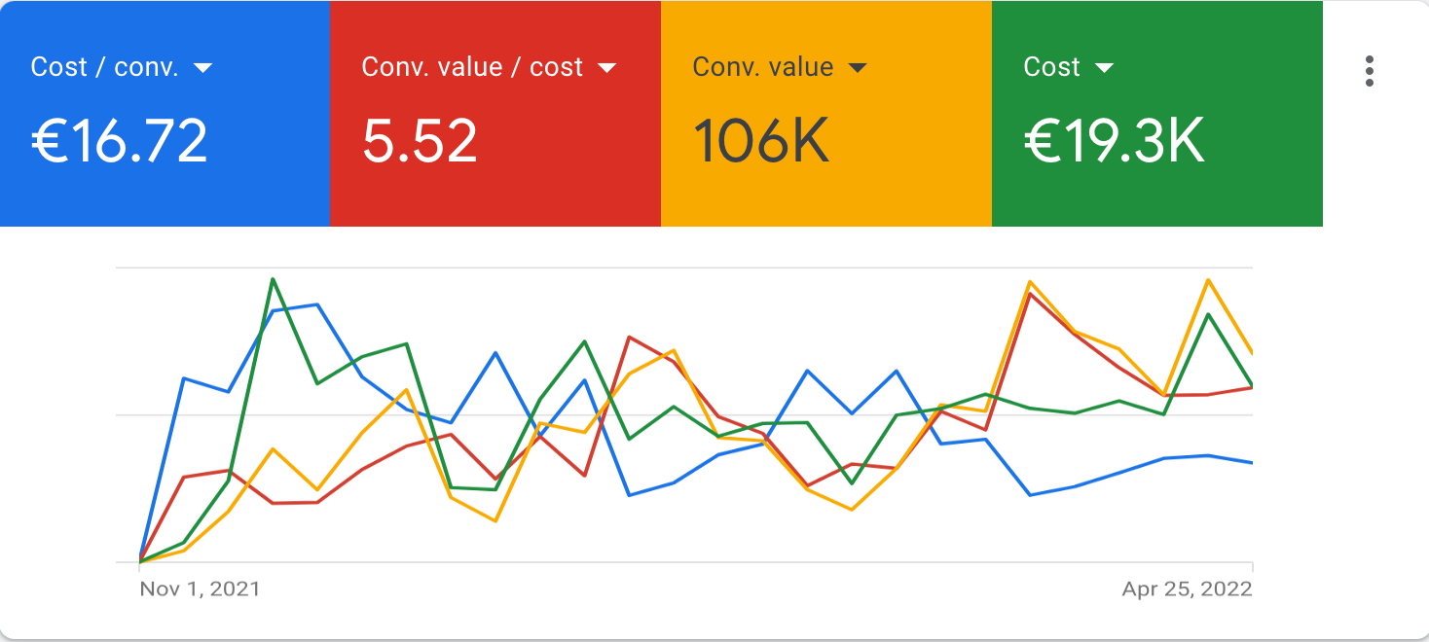
Task: Open the Conv. value / cost dropdown arrow
Action: [606, 68]
